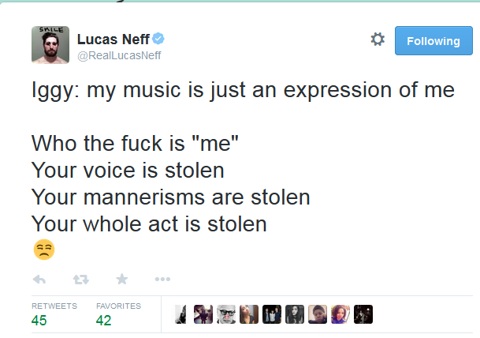Open the last dark avatar in row
Image resolution: width=480 pixels, height=338 pixels.
(363, 314)
